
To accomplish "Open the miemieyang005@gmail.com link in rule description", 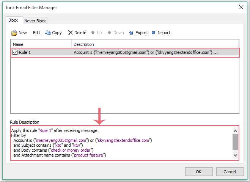I will point(61,140).
